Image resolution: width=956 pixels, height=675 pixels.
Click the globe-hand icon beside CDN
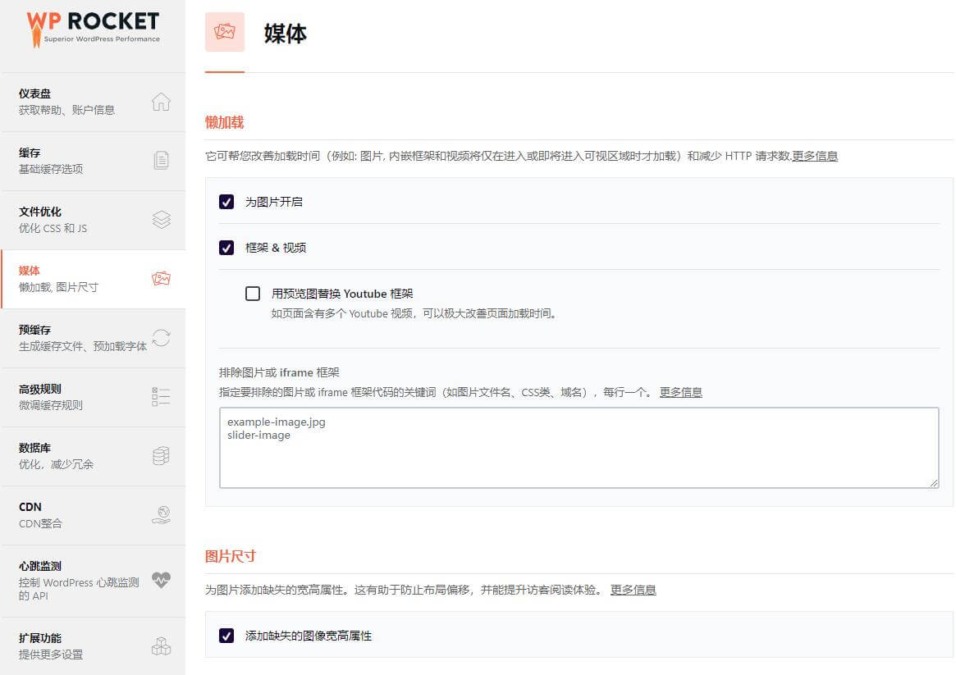(x=162, y=515)
